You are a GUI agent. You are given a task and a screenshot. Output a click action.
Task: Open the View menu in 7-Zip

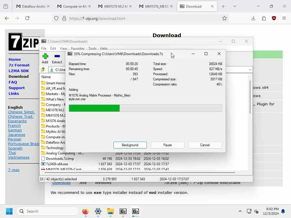coord(63,48)
